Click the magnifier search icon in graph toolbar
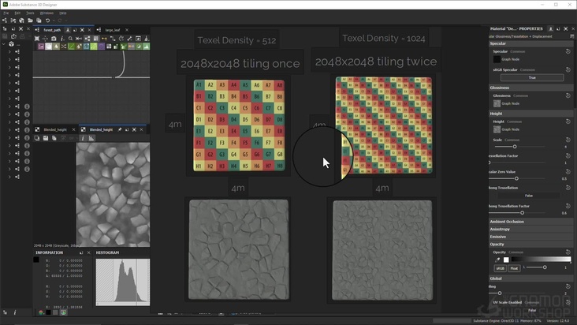 tap(70, 38)
